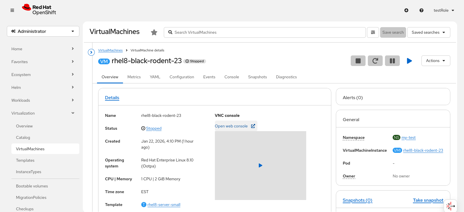Open the Saved searches dropdown

(x=429, y=32)
